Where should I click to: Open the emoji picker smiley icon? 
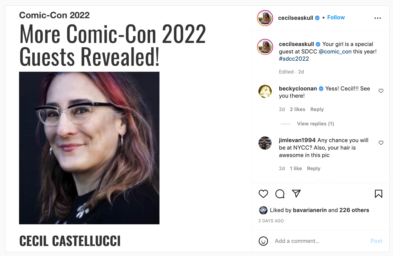pos(263,241)
